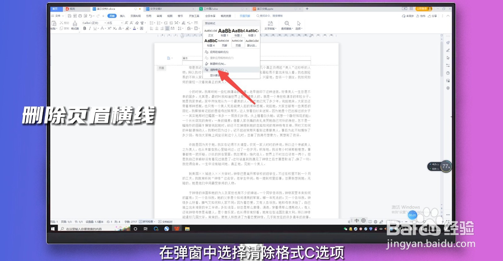Screen dimensions: 503x261
Task: Click the print icon
Action: coord(80,16)
